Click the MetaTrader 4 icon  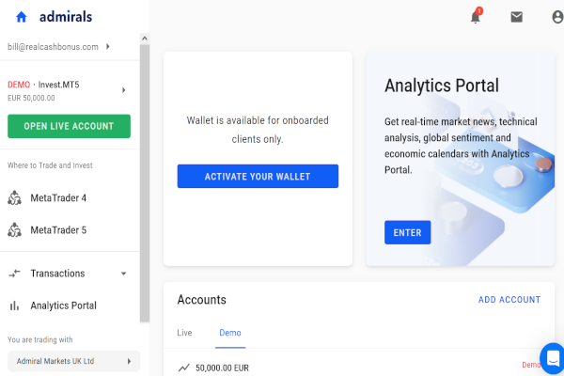(x=14, y=198)
